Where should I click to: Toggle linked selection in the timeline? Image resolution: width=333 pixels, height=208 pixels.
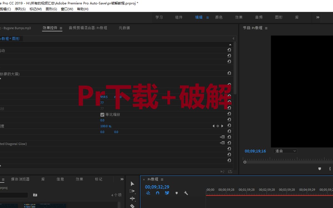[x=148, y=193]
